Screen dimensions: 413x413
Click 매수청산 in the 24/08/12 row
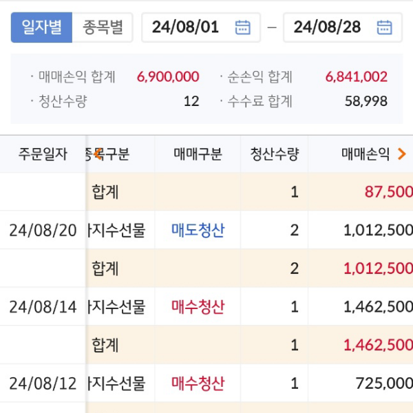pos(198,383)
